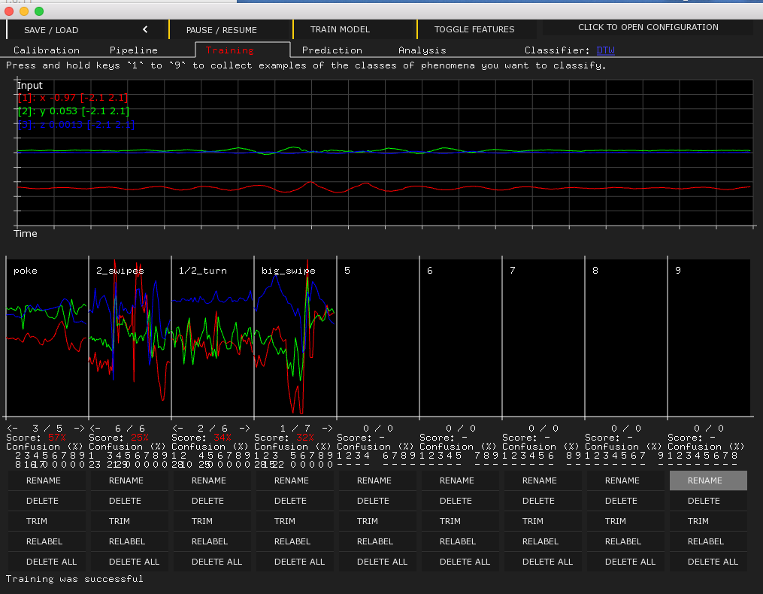
Task: Step back to previous 2_swipes sample
Action: coord(95,428)
